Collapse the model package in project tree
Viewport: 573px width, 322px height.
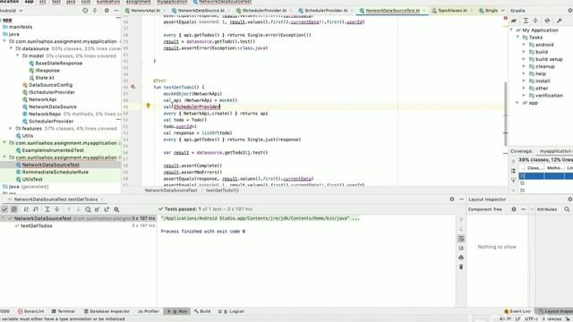18,55
